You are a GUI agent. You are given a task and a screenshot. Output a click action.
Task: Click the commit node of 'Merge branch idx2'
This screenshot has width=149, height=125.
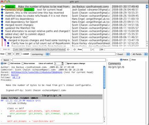click(2, 37)
